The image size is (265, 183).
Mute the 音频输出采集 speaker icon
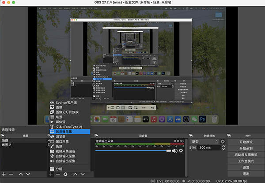point(174,151)
